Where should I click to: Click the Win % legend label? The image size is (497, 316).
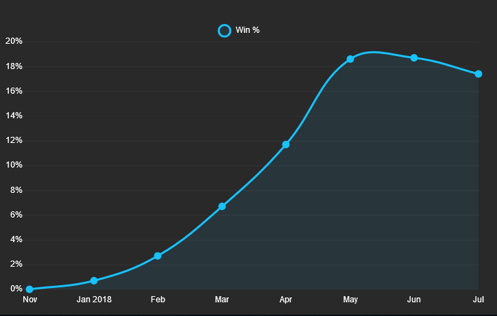tap(247, 30)
